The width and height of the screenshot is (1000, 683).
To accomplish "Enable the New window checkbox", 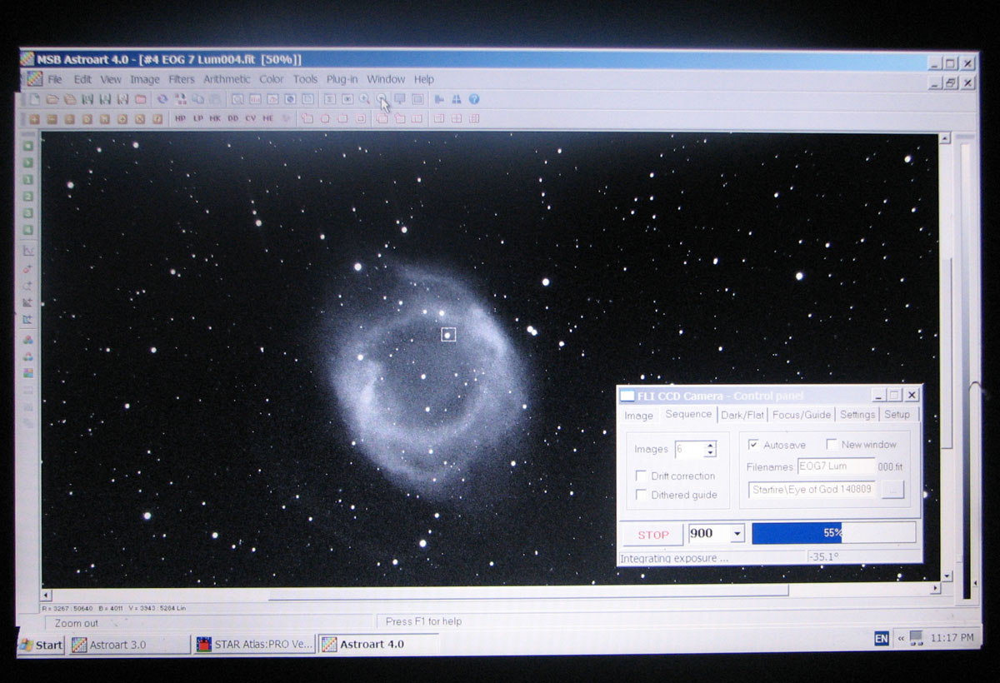I will 832,445.
